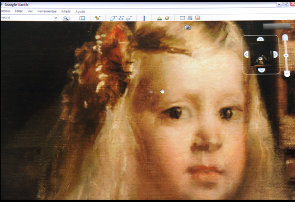Toggle sunlight with the sun icon
Screen dimensions: 295x202
coord(159,18)
